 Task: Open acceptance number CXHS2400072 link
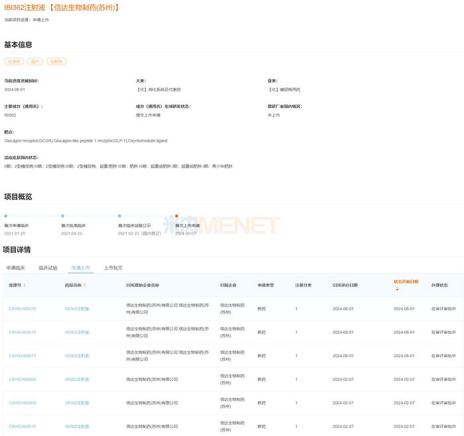(23, 309)
